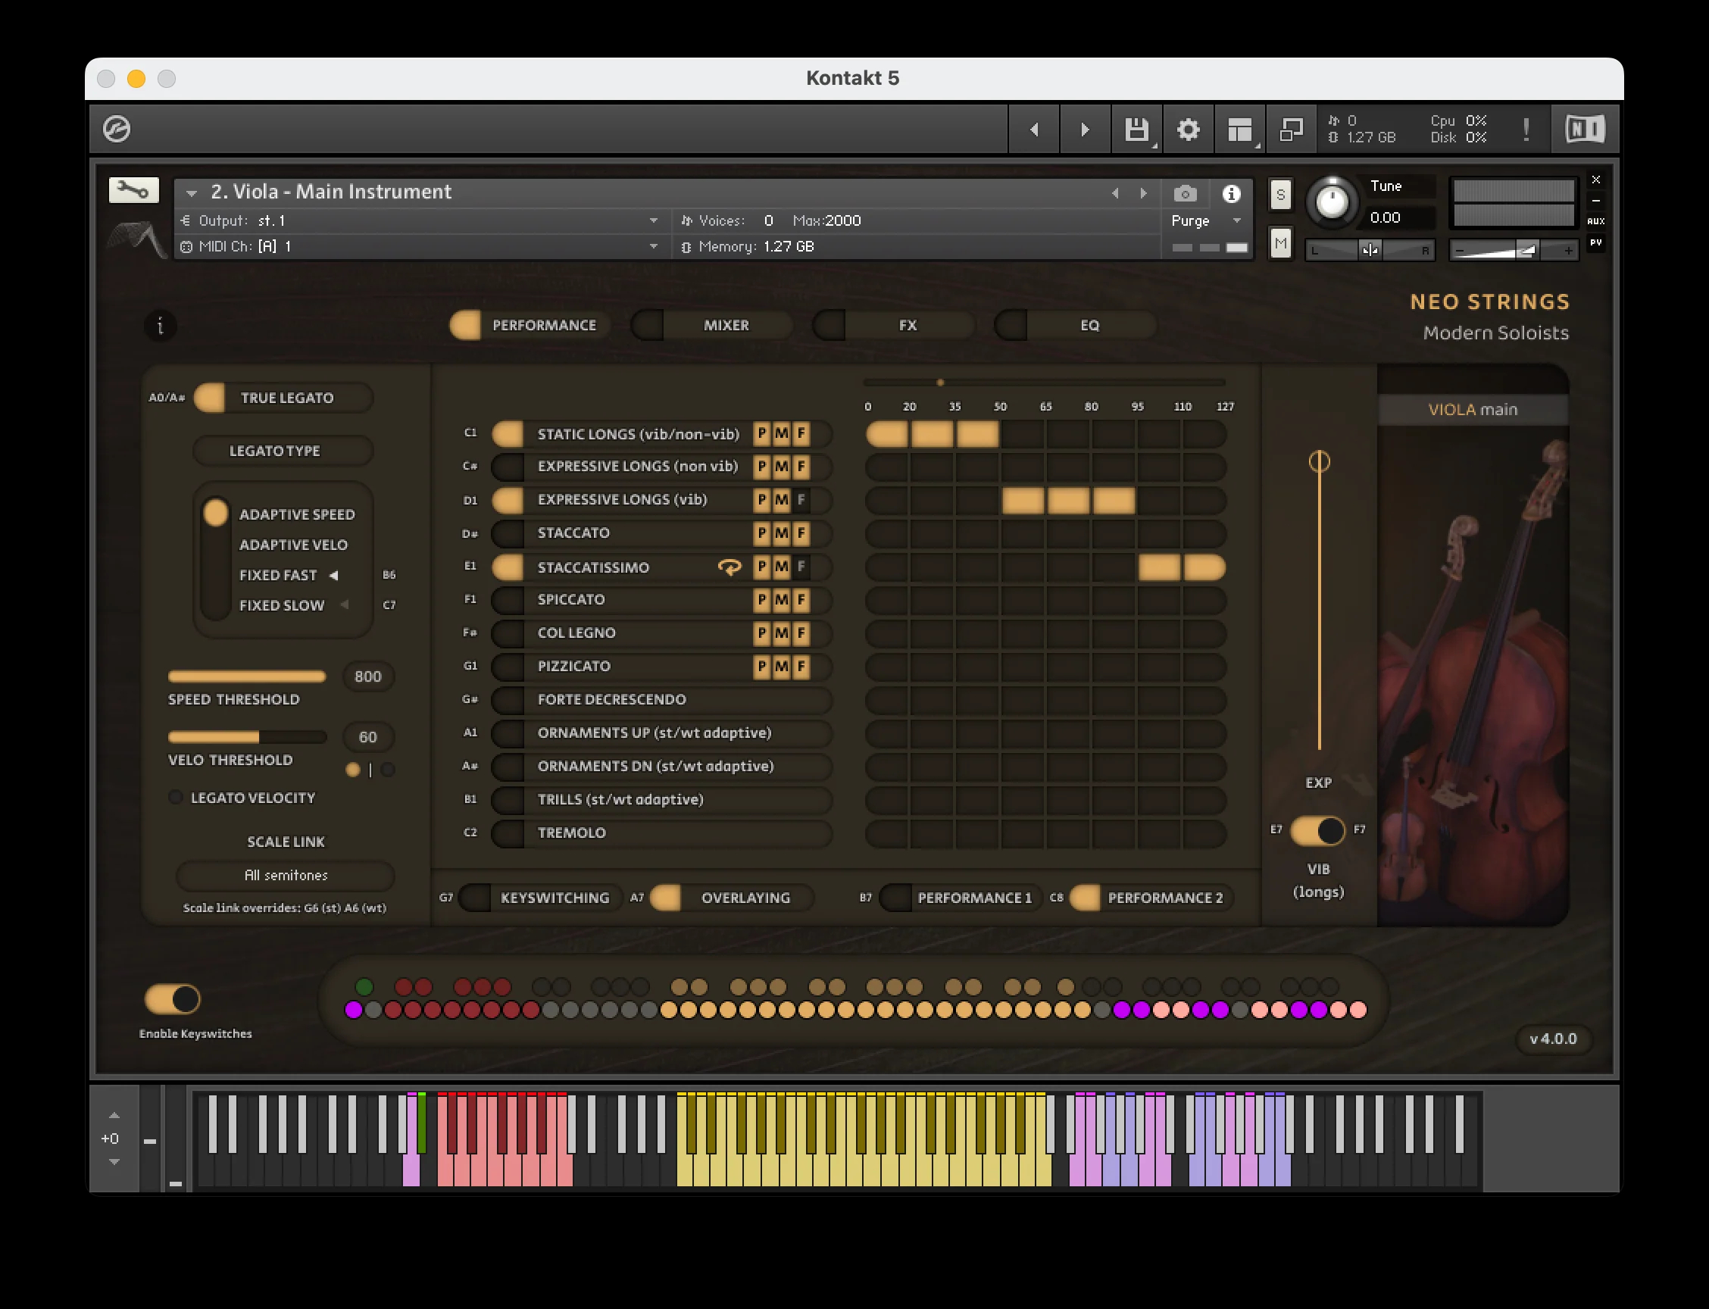1709x1309 pixels.
Task: Open the MIDI Ch dropdown arrow
Action: (653, 247)
